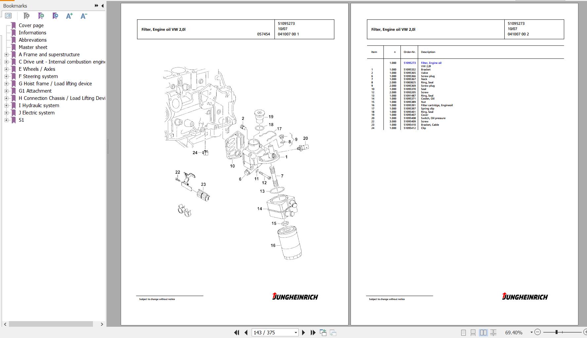The image size is (587, 338).
Task: Expand the A Frame and superstructure bookmark
Action: [6, 55]
